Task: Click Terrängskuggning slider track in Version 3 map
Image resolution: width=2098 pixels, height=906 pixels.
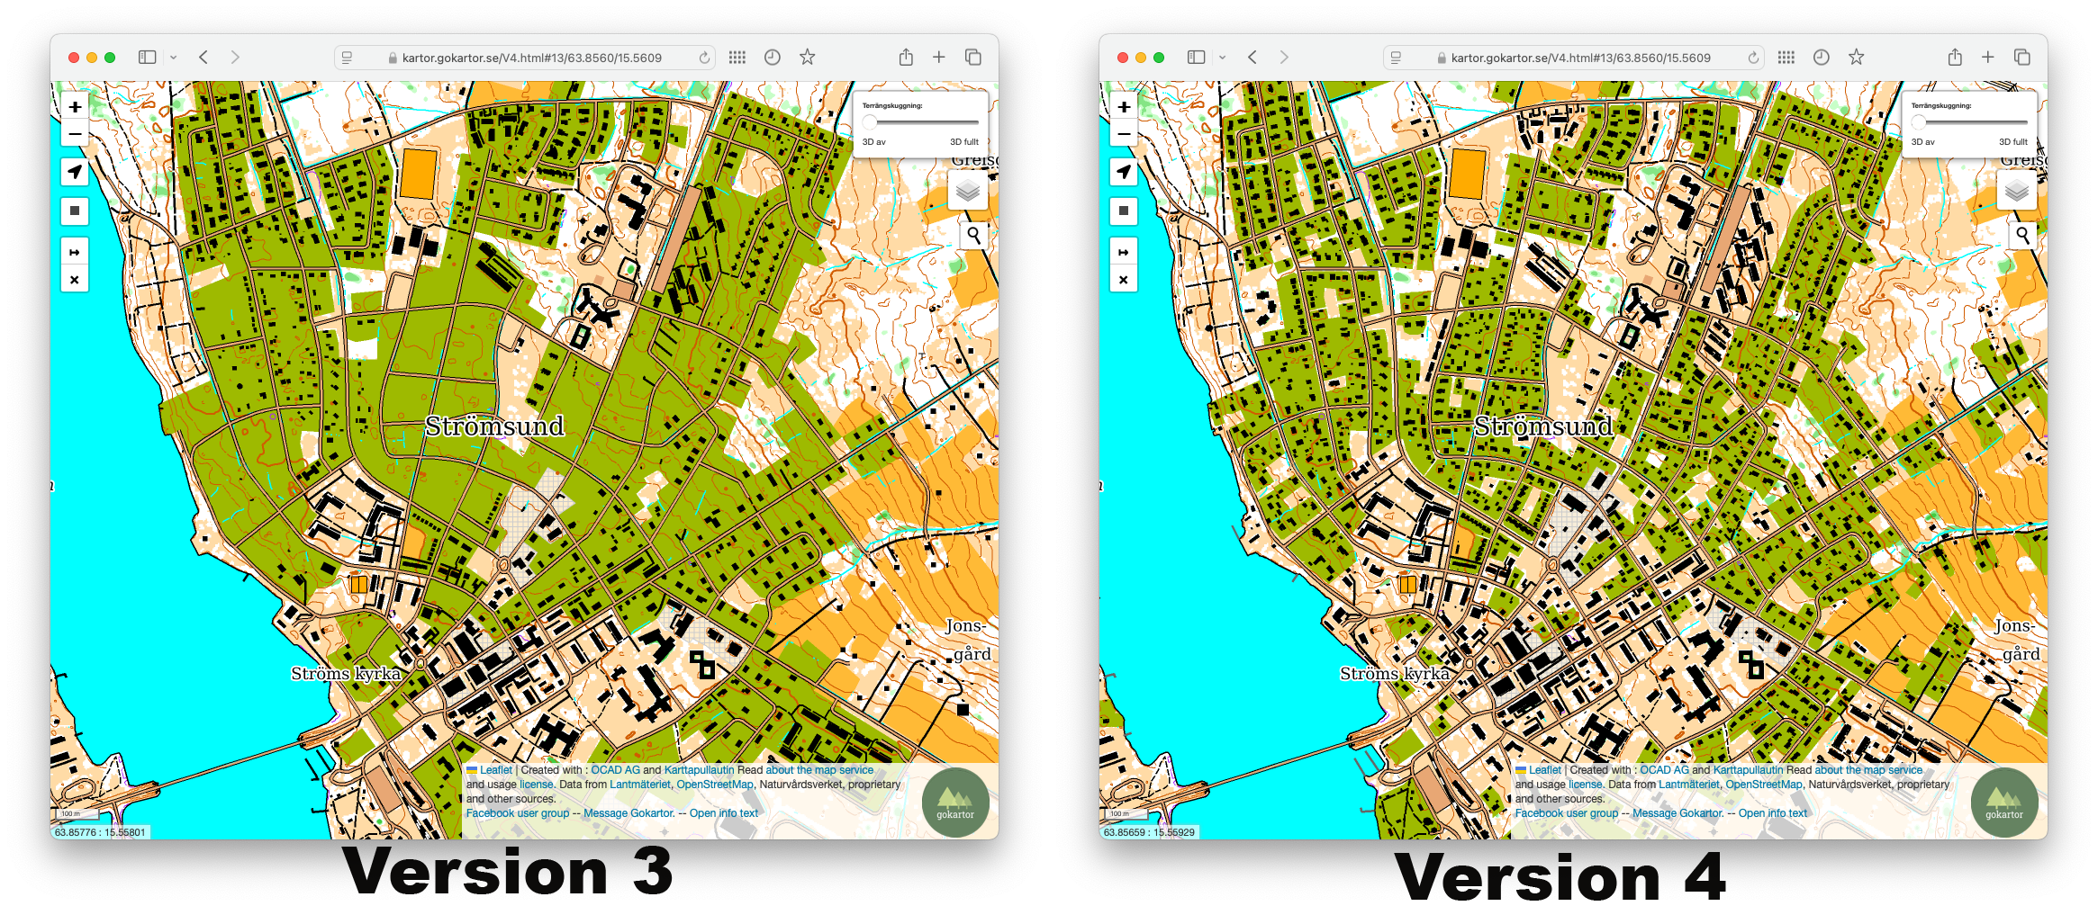Action: click(x=920, y=122)
